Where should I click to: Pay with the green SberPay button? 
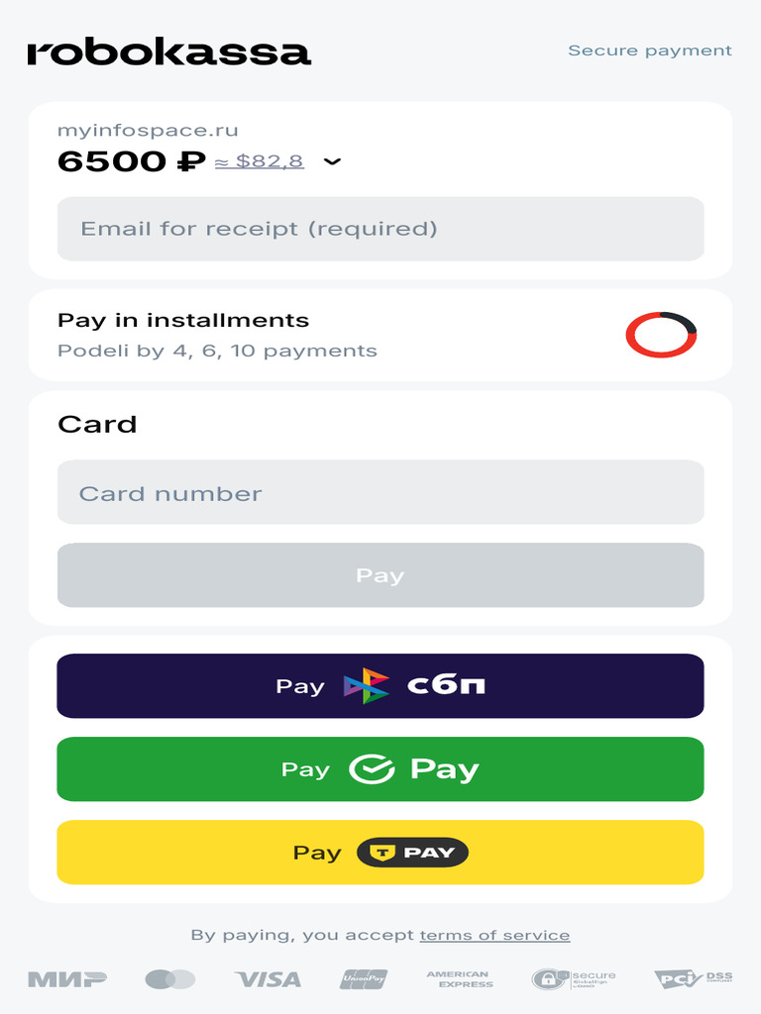[380, 768]
